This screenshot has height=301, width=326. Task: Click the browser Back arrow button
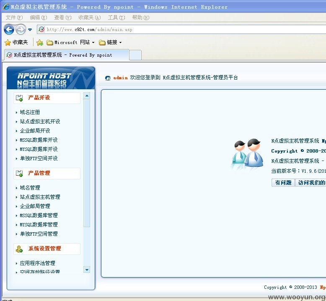[x=9, y=29]
